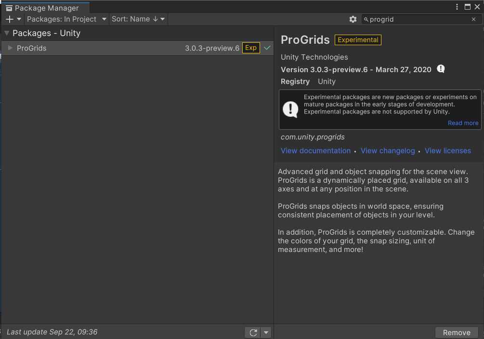Collapse the Packages - Unity group
484x339 pixels.
click(x=7, y=33)
